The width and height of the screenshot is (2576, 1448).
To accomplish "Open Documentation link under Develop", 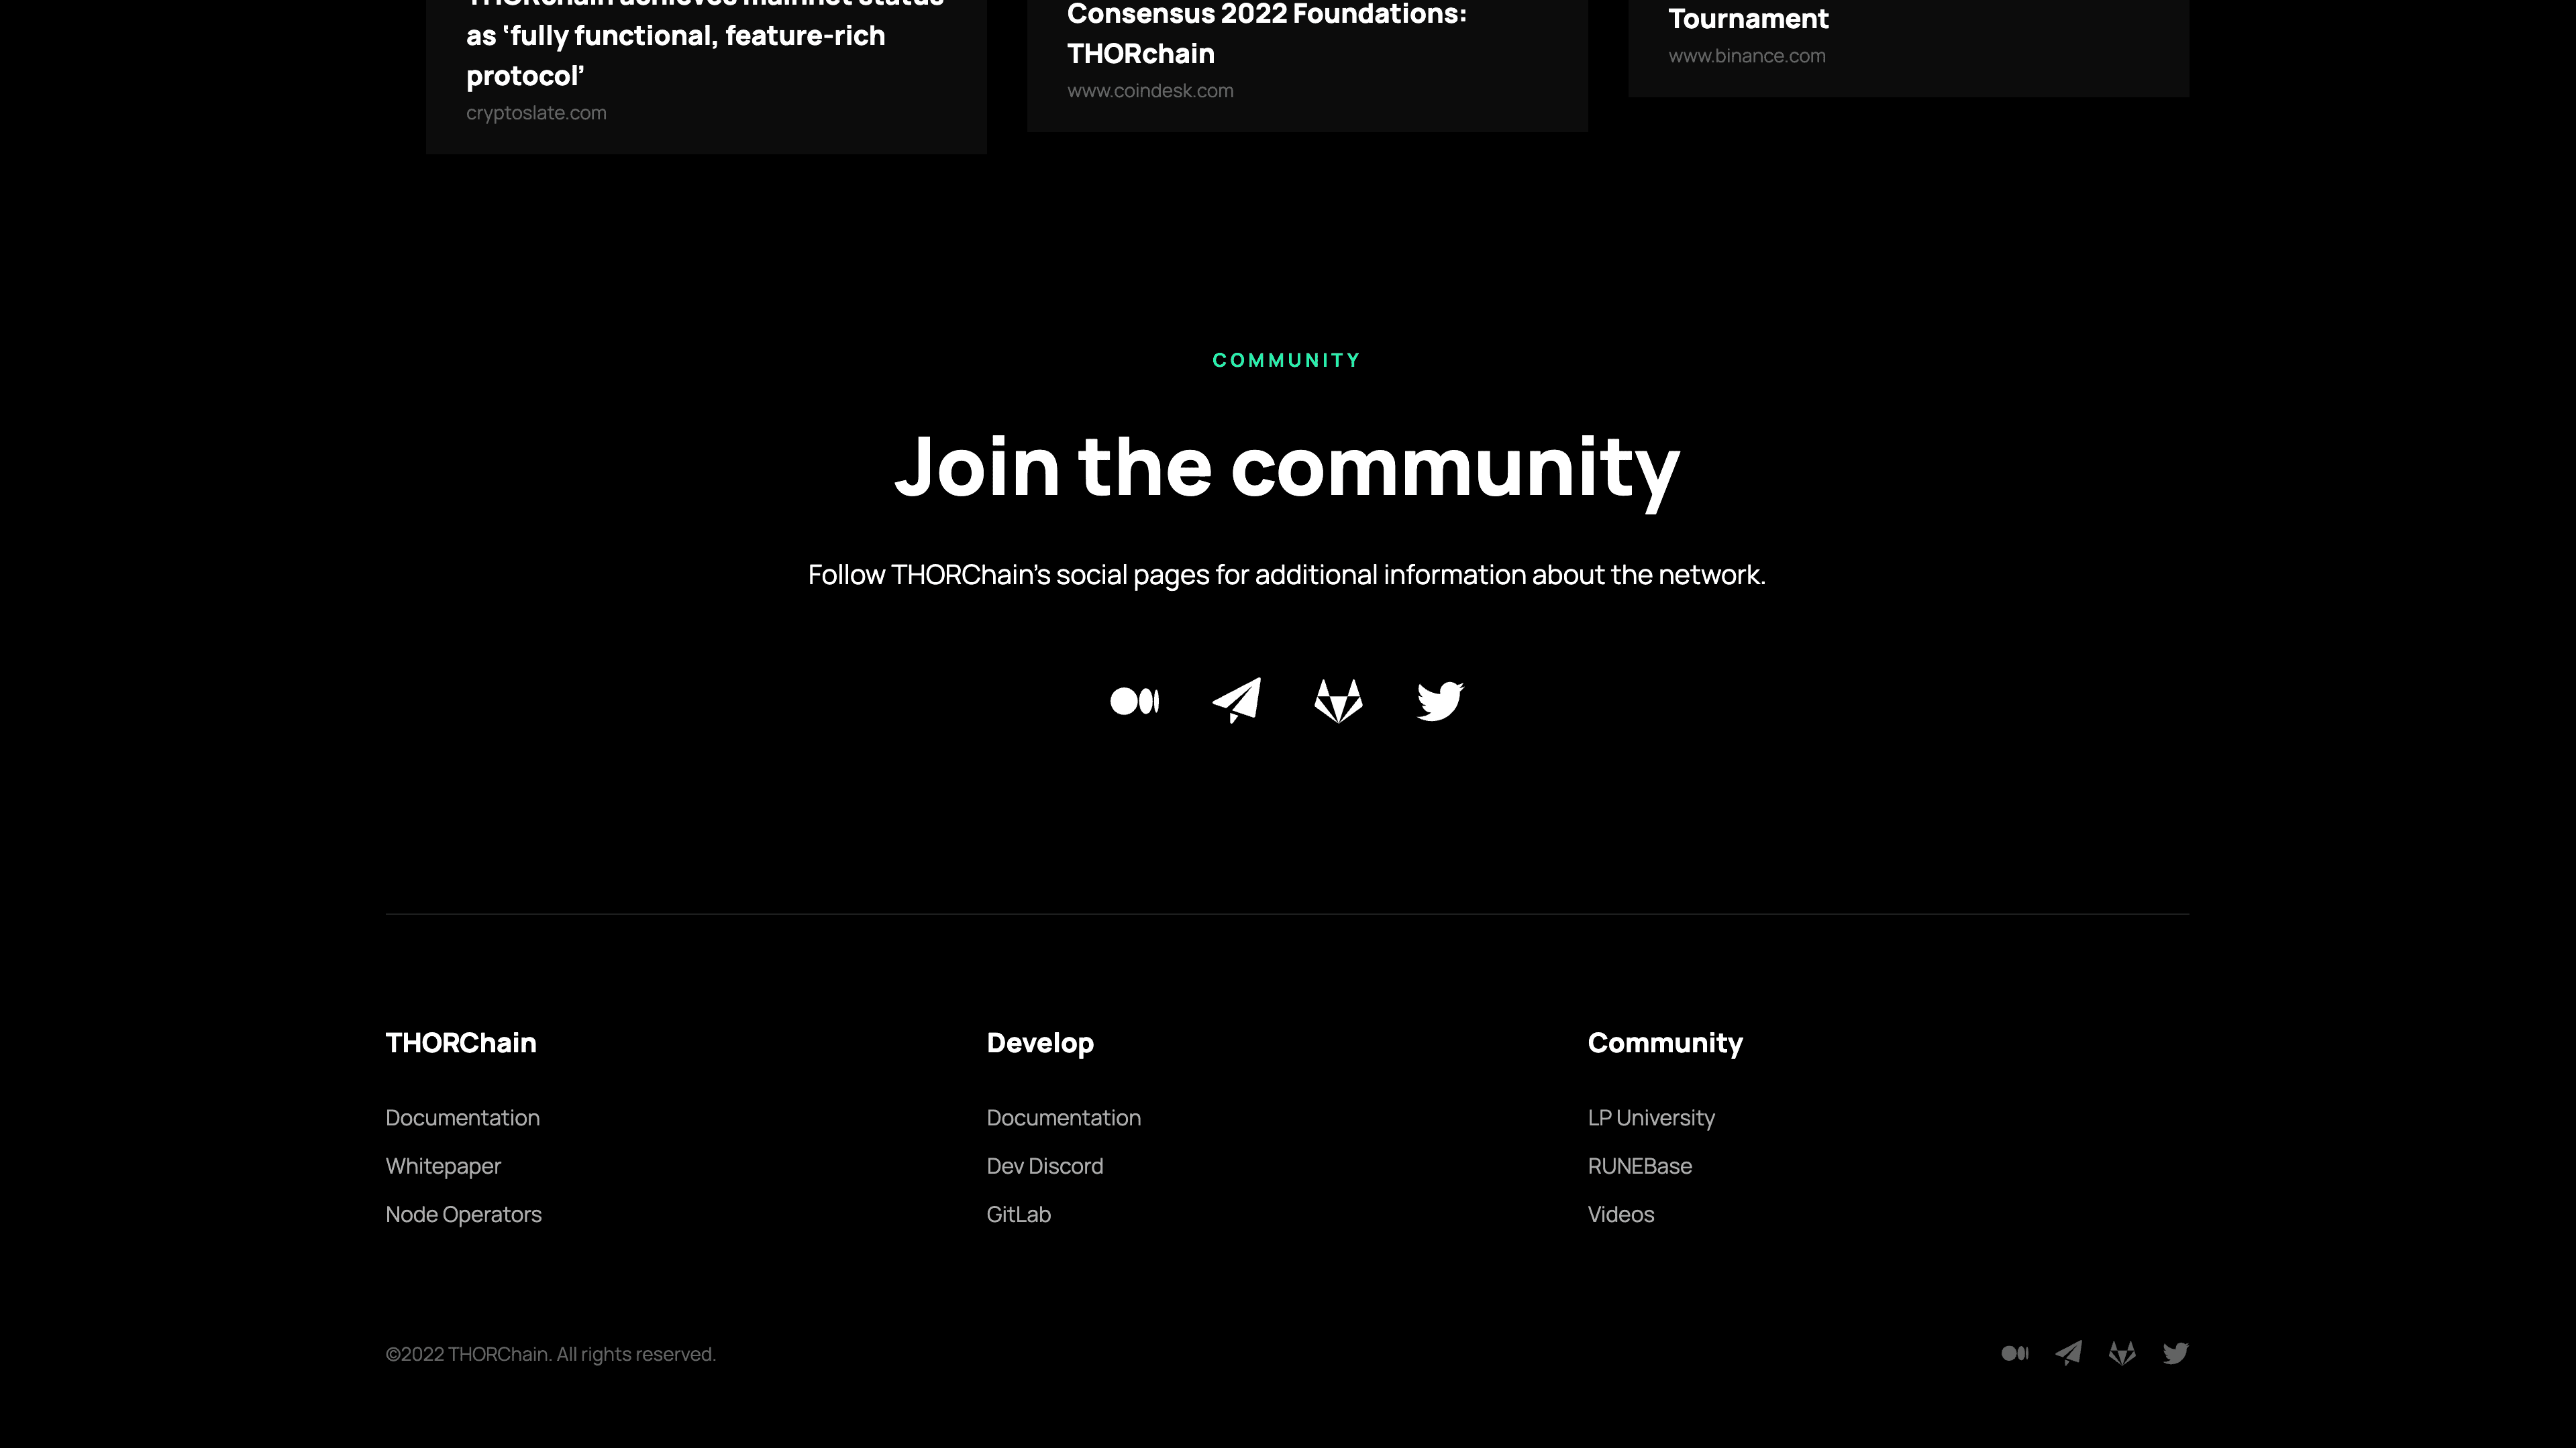I will click(1064, 1117).
